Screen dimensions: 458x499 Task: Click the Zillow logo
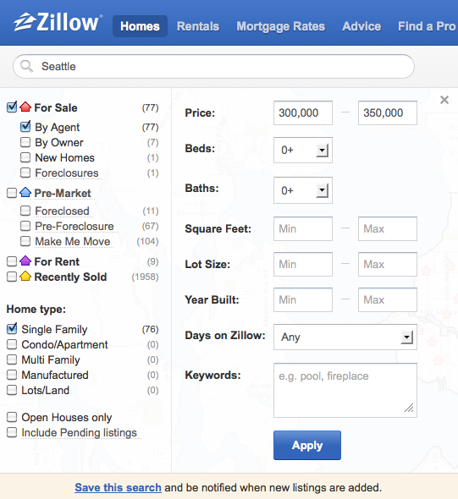[58, 22]
